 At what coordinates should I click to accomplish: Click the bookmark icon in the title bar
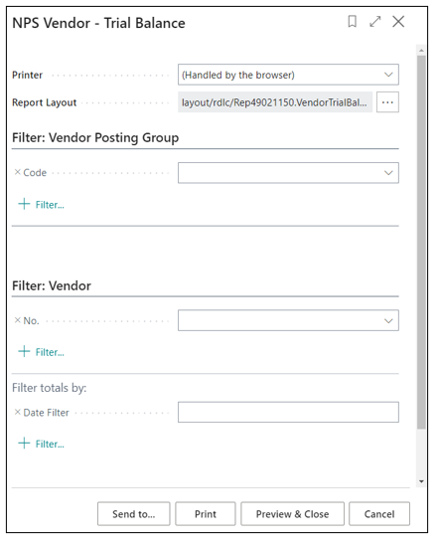tap(352, 22)
